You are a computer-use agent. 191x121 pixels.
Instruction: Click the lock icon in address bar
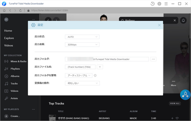pyautogui.click(x=28, y=10)
